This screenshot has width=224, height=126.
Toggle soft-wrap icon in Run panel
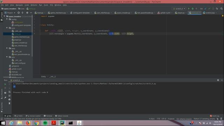(x=9, y=92)
